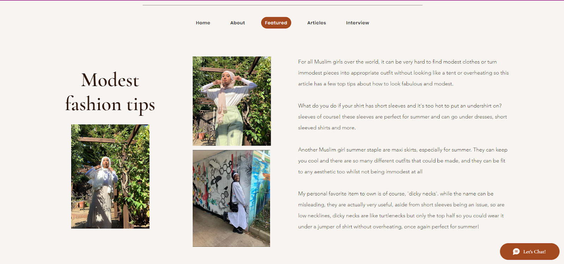Click the chat bubble icon
This screenshot has height=264, width=564.
[x=516, y=251]
